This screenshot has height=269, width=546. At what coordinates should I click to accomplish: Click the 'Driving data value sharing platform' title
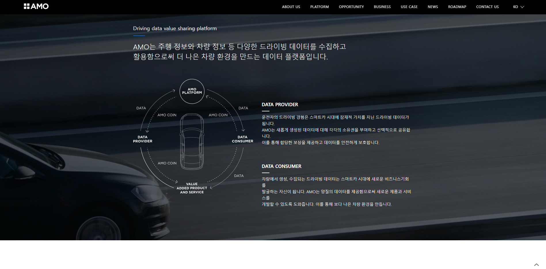pos(175,28)
